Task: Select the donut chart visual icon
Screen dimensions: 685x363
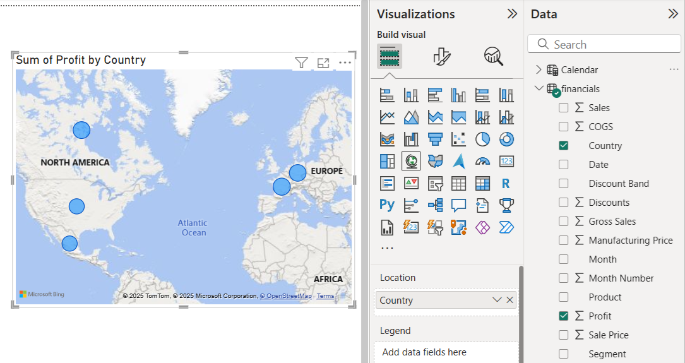Action: click(x=506, y=140)
